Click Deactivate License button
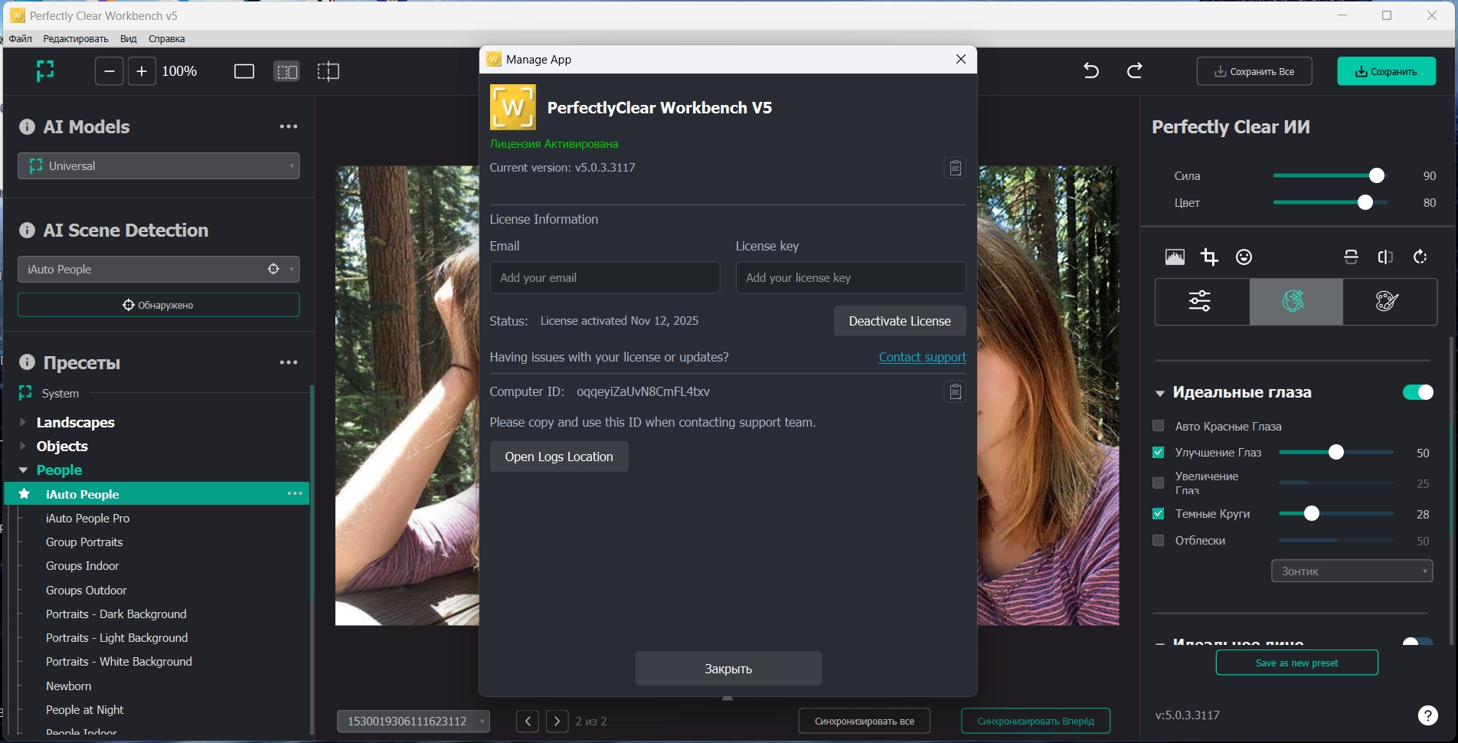The width and height of the screenshot is (1458, 743). point(900,321)
